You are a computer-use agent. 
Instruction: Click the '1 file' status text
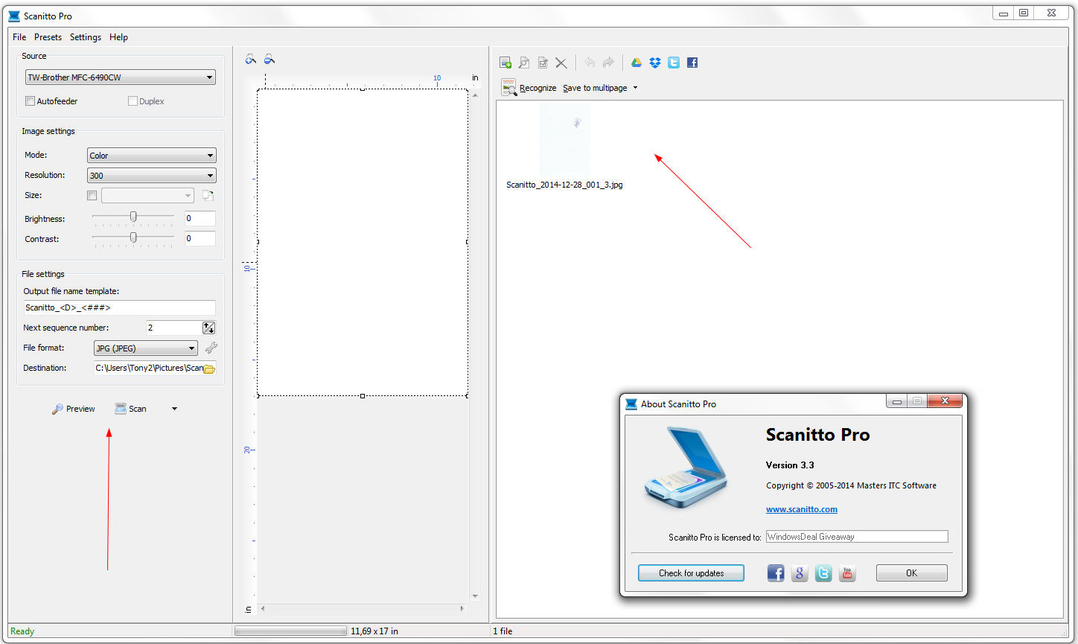[x=503, y=631]
